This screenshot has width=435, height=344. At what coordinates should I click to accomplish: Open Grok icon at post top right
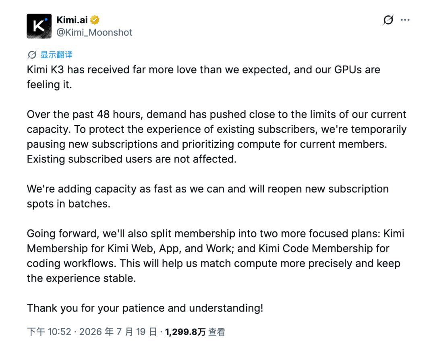[388, 20]
